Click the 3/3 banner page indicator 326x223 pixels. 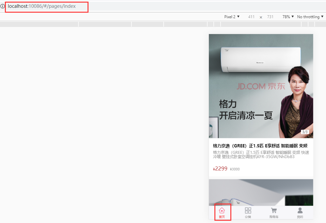point(305,132)
